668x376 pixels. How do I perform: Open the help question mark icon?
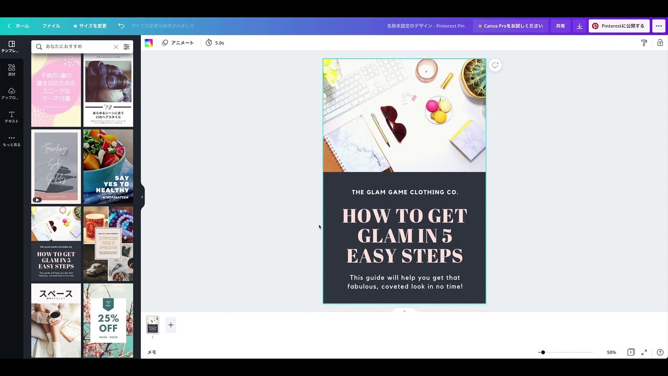click(660, 352)
